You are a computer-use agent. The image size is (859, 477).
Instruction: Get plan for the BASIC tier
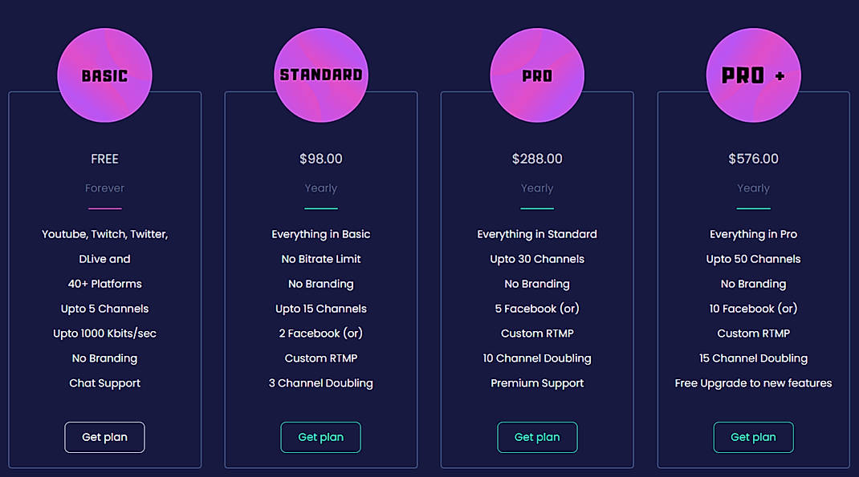click(x=104, y=437)
